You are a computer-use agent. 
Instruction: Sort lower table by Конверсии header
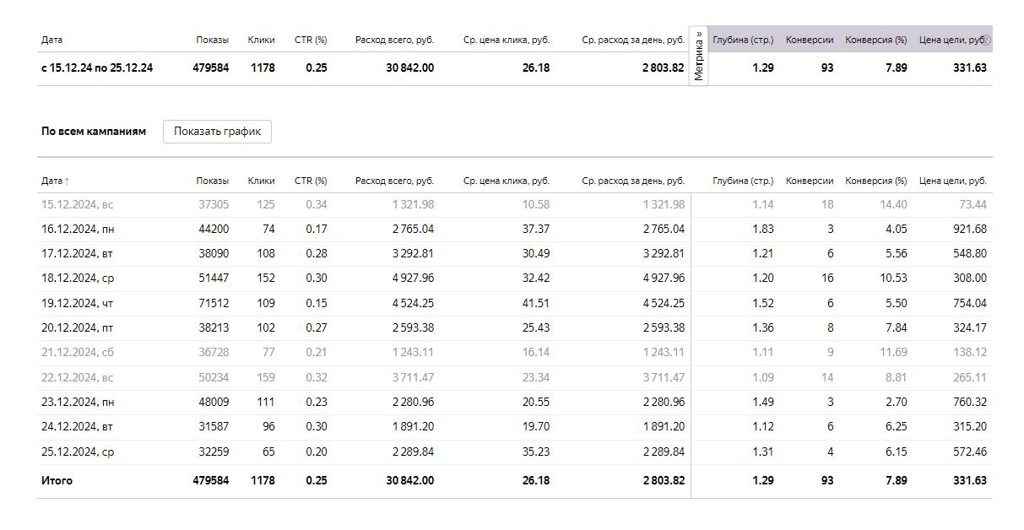click(x=809, y=181)
